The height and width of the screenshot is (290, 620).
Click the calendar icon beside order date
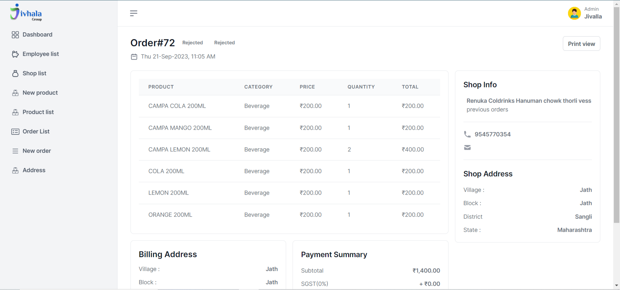(x=134, y=57)
